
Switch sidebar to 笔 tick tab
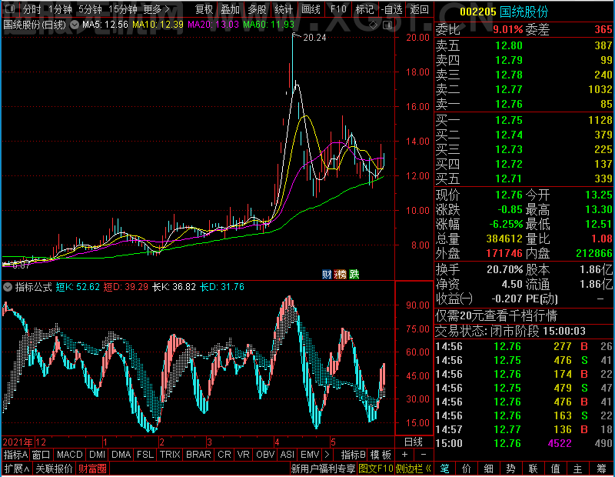click(x=444, y=469)
